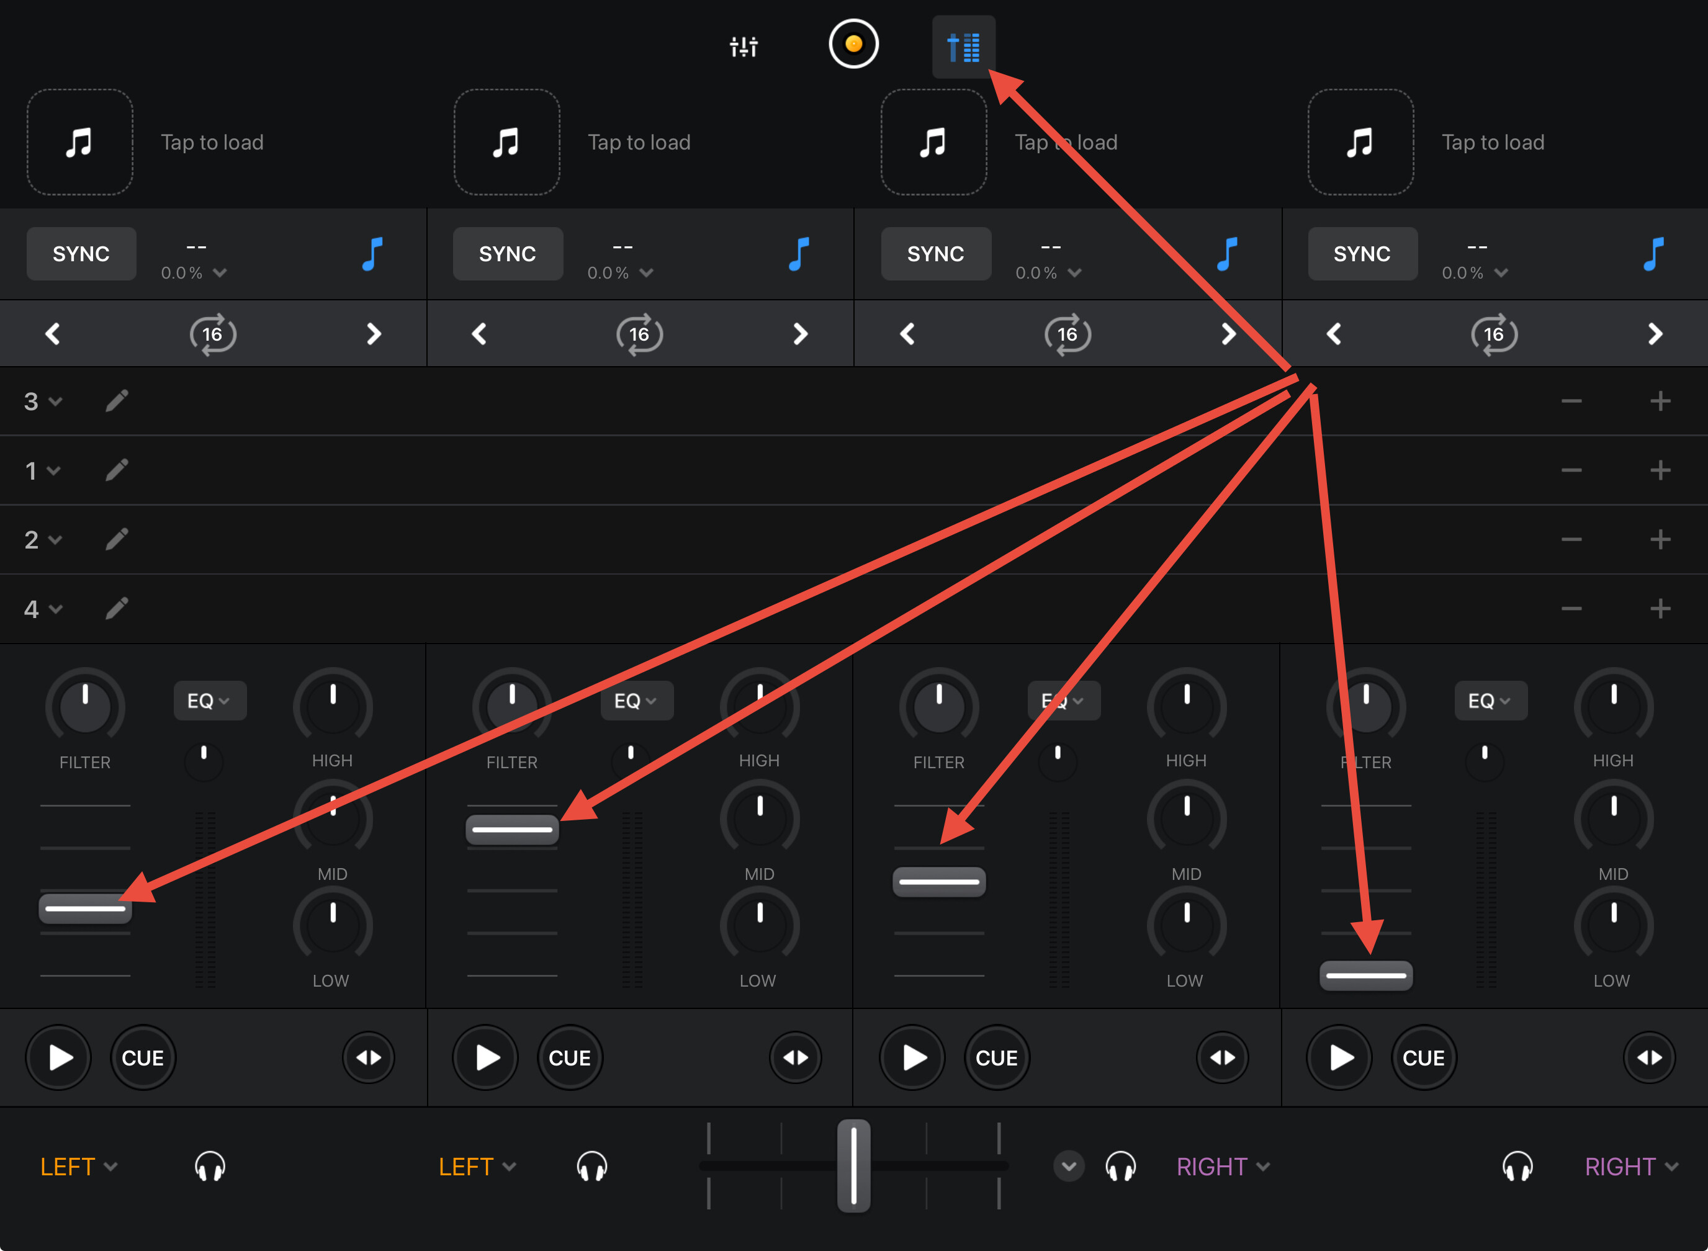Image resolution: width=1708 pixels, height=1251 pixels.
Task: Click the blue key-lock note on deck 1
Action: (x=372, y=254)
